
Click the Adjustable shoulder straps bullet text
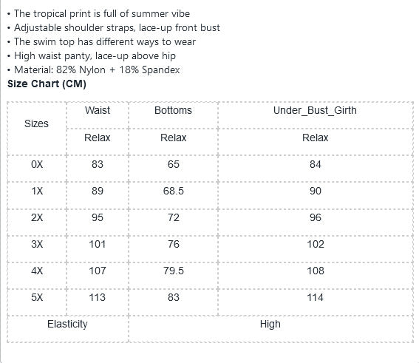[x=117, y=28]
